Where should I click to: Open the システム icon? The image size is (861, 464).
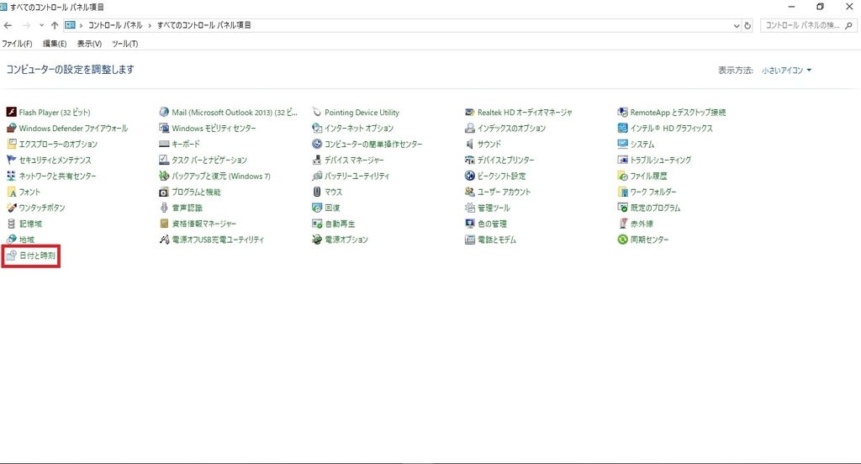click(x=622, y=144)
